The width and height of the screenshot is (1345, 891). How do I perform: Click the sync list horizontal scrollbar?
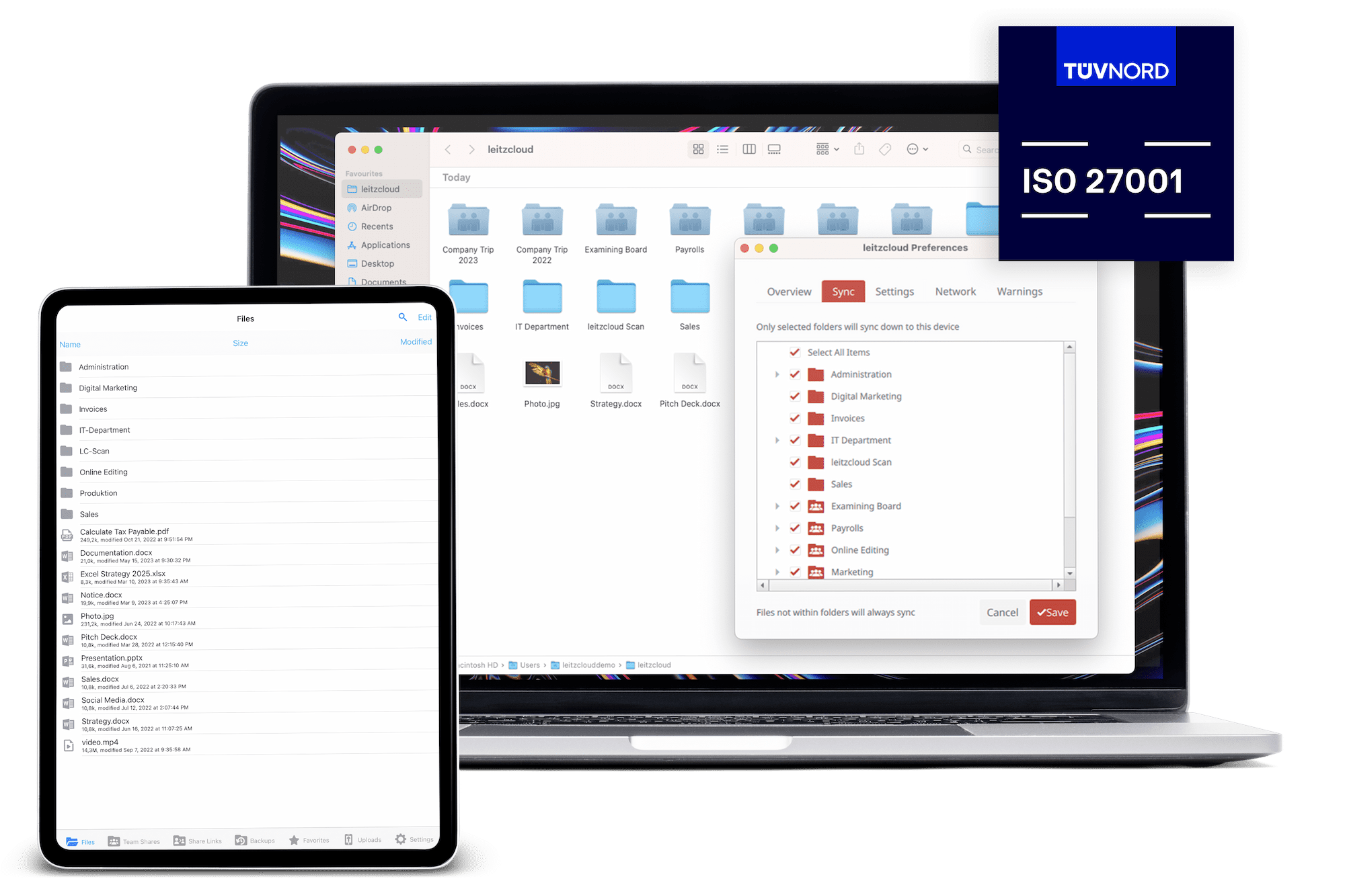(910, 585)
